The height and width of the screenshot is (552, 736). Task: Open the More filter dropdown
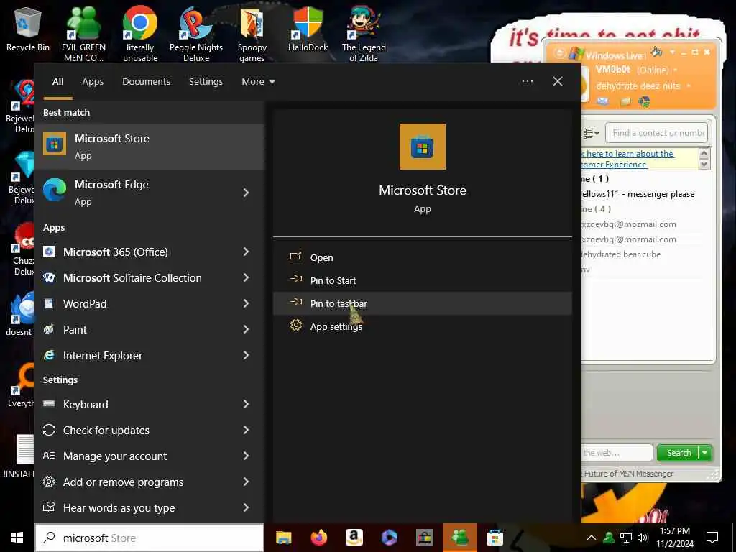pos(259,82)
